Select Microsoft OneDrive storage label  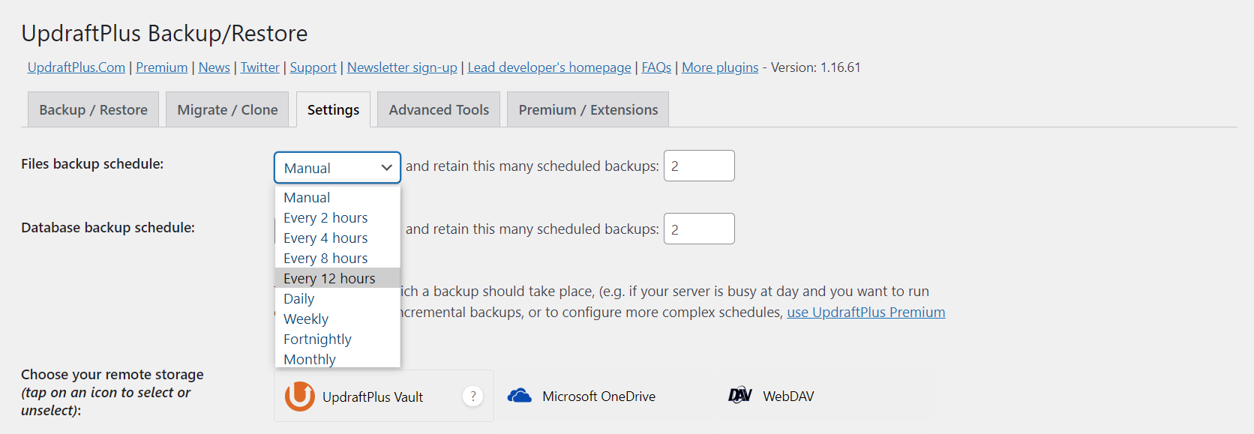point(599,396)
